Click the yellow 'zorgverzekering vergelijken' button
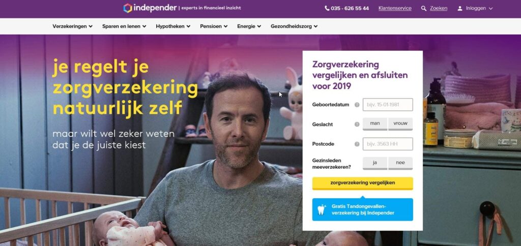This screenshot has width=521, height=246. [362, 183]
